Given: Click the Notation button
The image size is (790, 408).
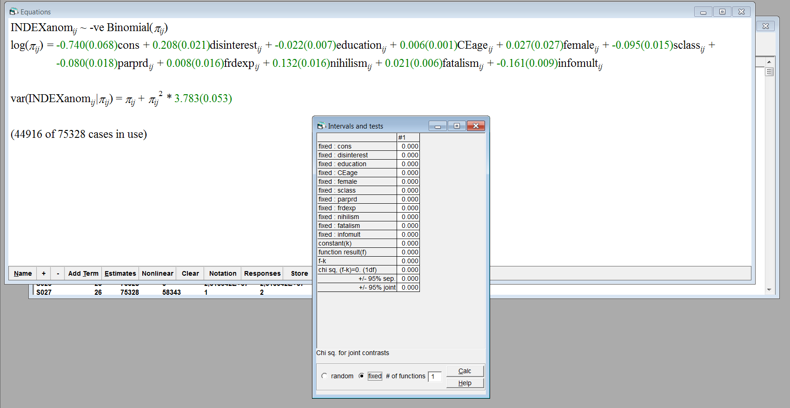Looking at the screenshot, I should (223, 273).
